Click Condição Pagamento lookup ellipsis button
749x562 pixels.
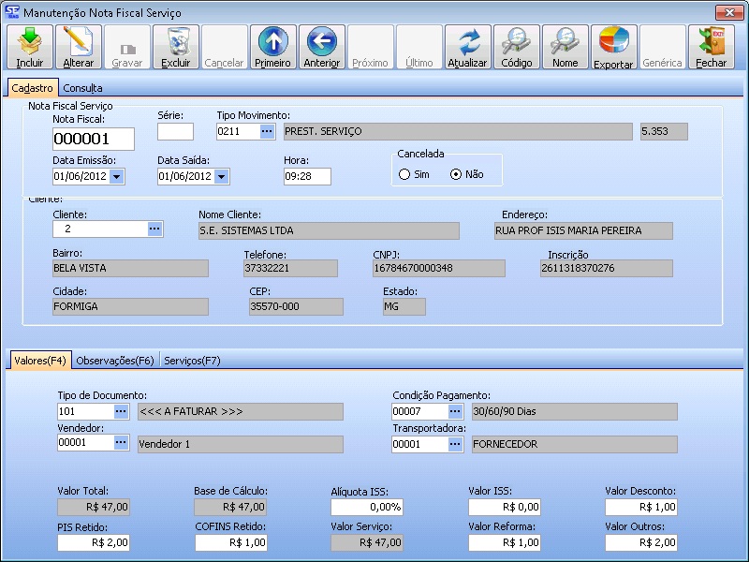coord(454,411)
